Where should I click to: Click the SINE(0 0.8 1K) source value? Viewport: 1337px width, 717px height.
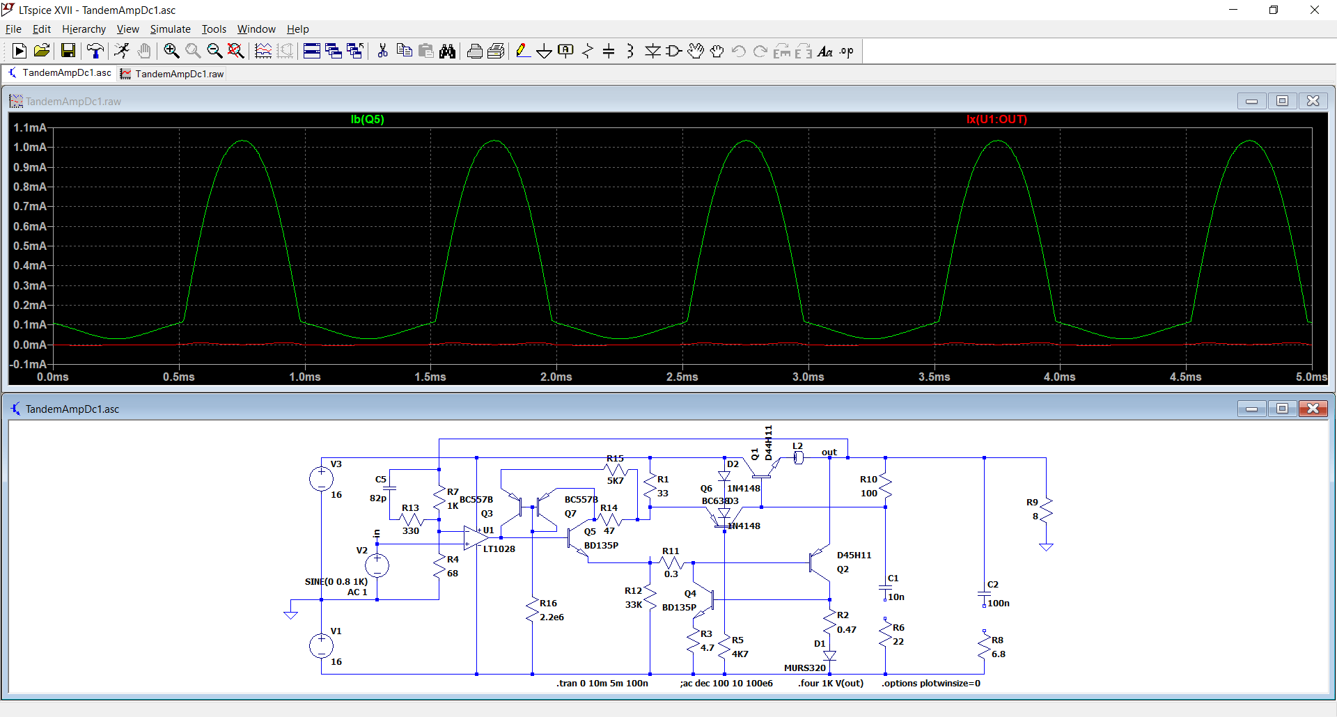click(x=336, y=581)
